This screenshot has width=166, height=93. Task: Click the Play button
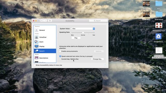pos(76,38)
